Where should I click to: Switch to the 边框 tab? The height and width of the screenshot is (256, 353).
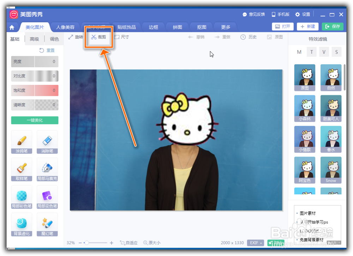(153, 27)
